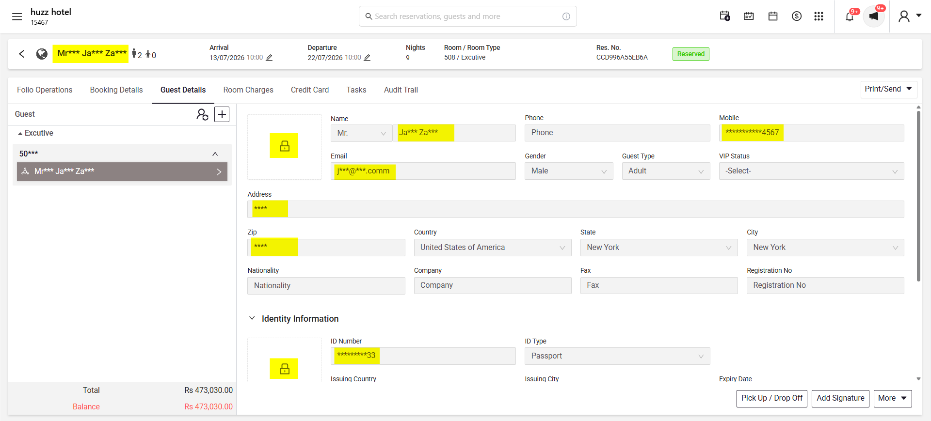Switch to the Audit Trail tab
The width and height of the screenshot is (931, 421).
(401, 90)
